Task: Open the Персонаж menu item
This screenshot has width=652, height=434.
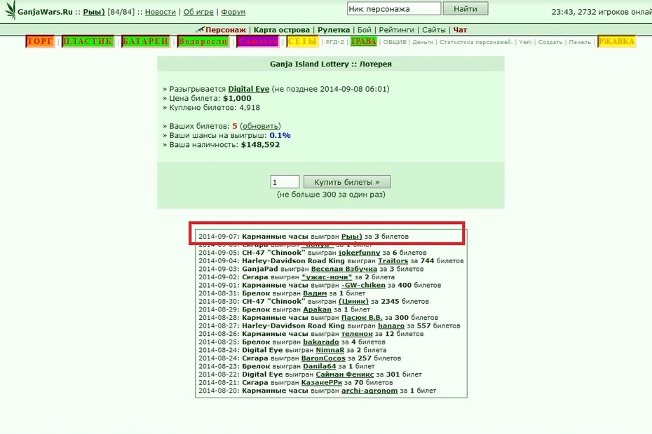Action: (226, 30)
